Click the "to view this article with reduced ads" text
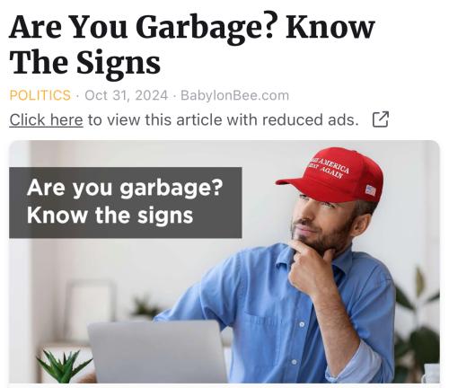Viewport: 449px width, 388px height. [x=223, y=120]
